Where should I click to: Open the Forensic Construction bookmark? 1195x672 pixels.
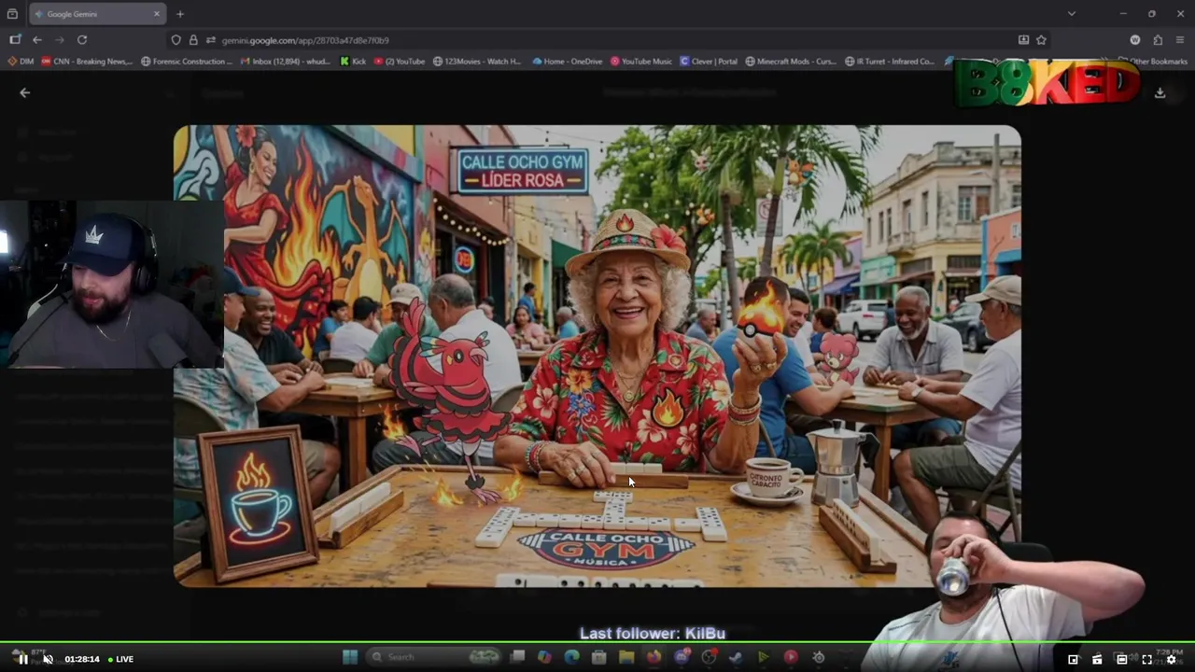(x=187, y=62)
